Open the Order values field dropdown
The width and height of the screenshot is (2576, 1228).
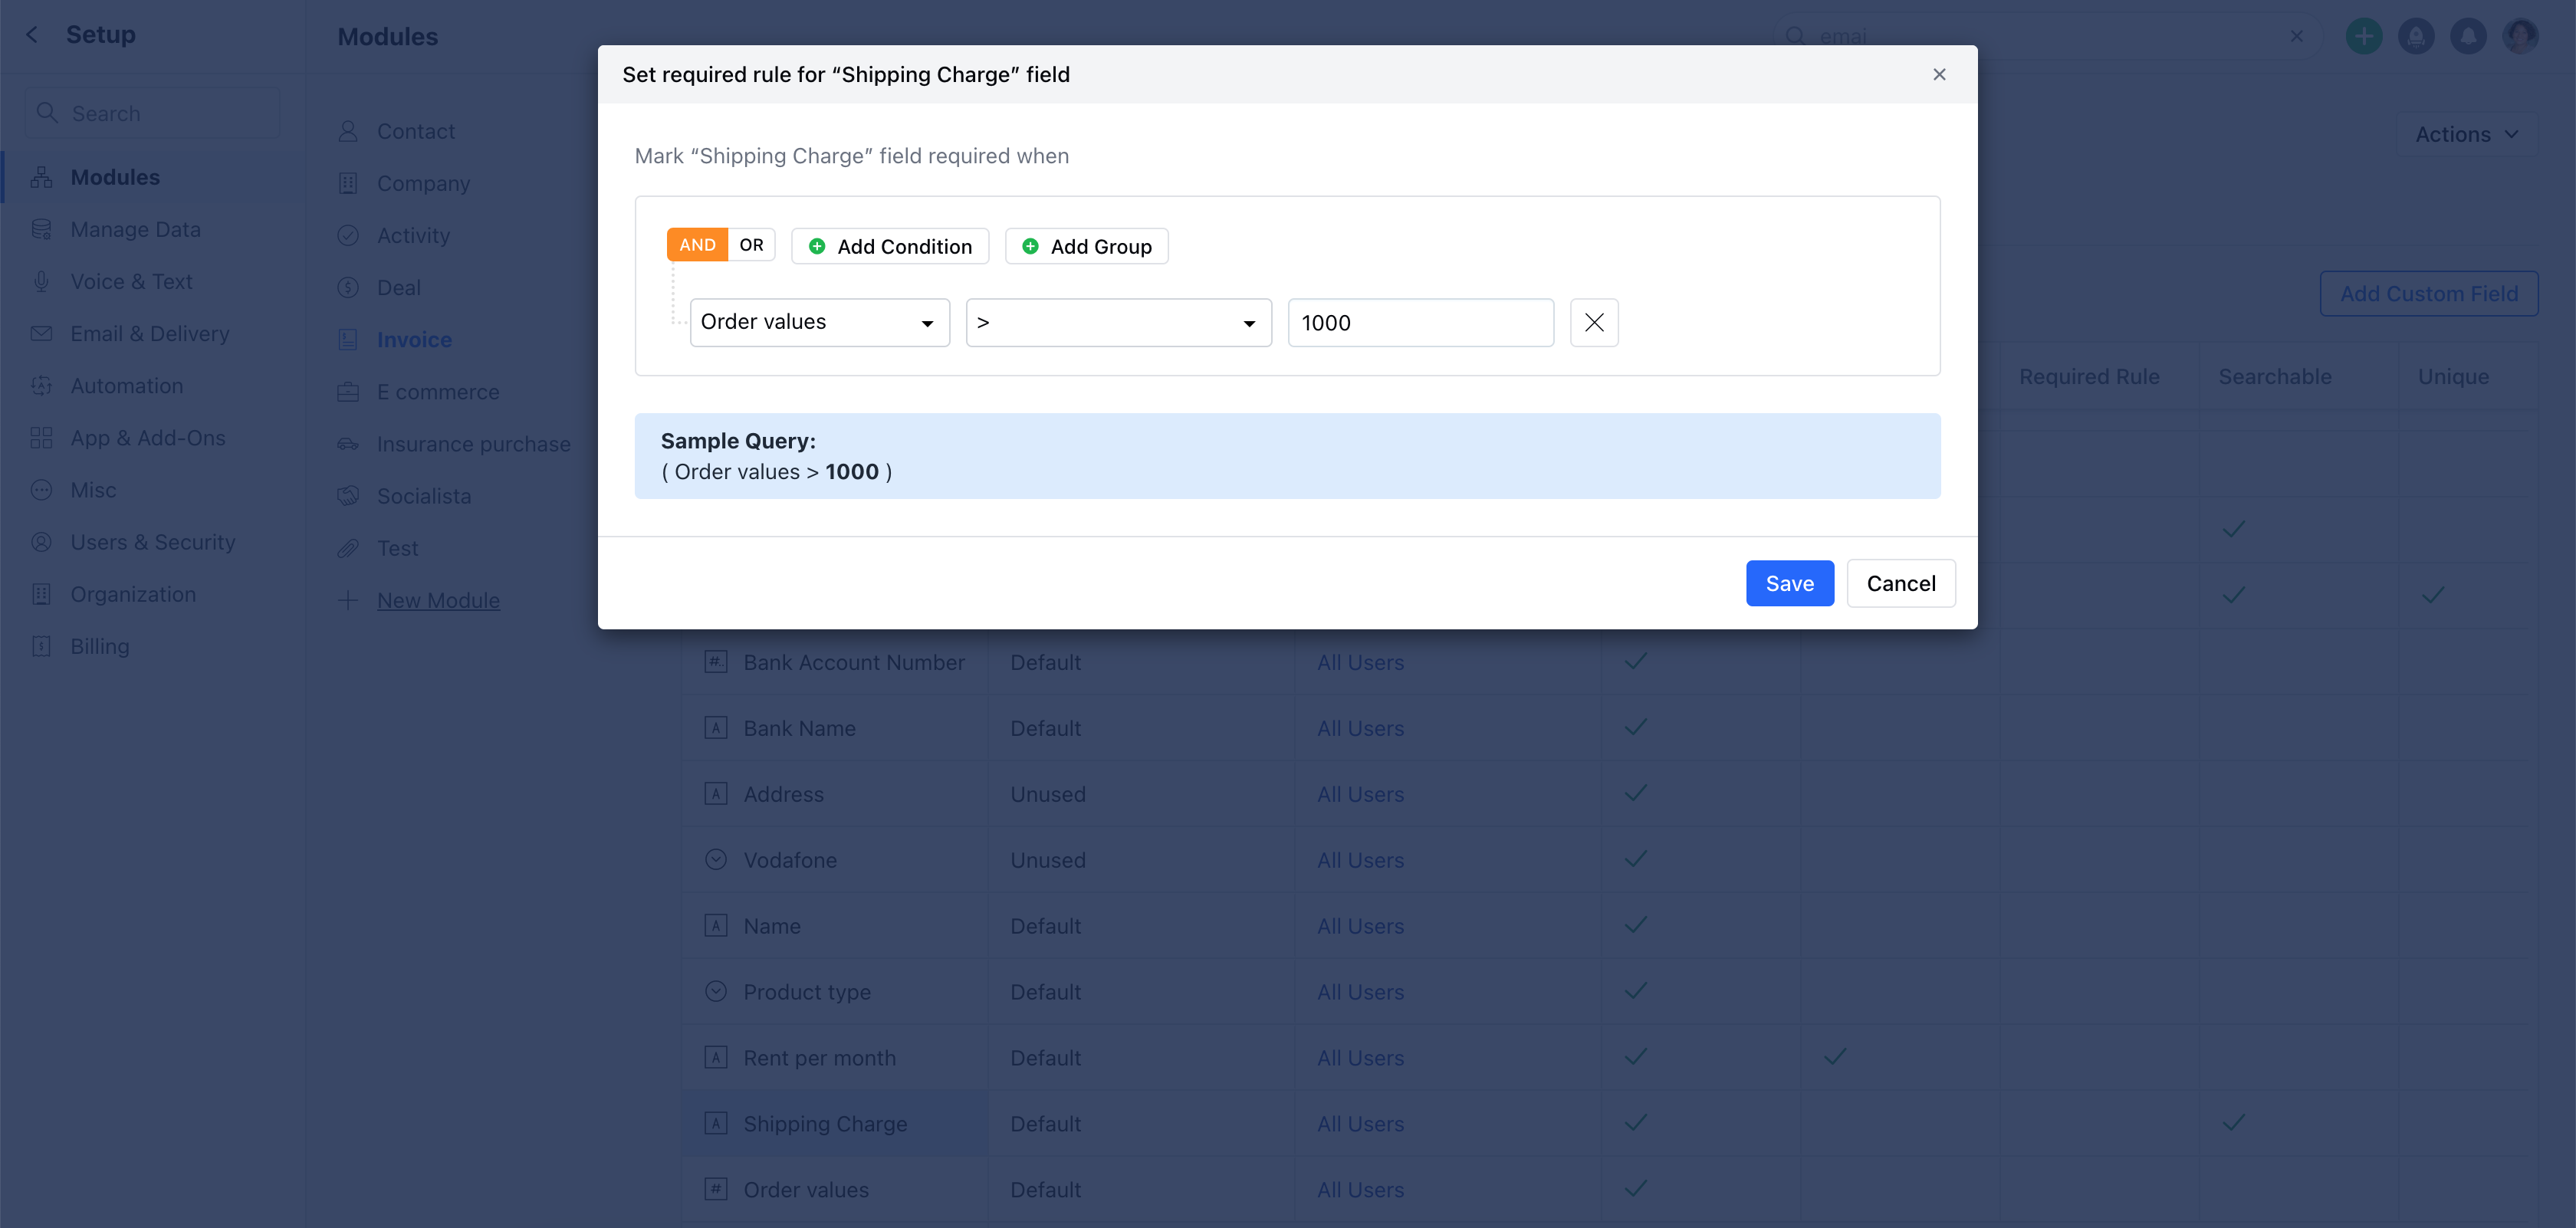click(819, 322)
